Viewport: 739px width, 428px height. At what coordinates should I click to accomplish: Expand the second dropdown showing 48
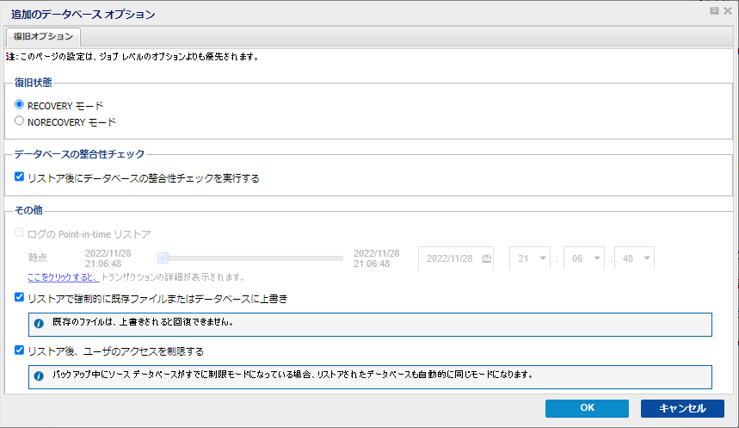(634, 258)
